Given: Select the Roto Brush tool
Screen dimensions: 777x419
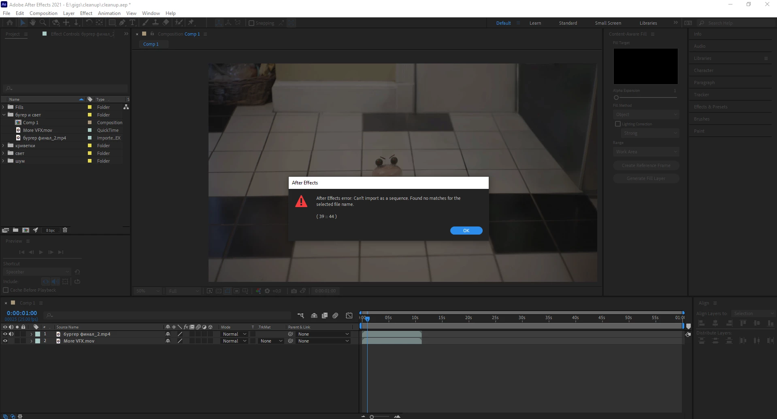Looking at the screenshot, I should click(x=179, y=23).
